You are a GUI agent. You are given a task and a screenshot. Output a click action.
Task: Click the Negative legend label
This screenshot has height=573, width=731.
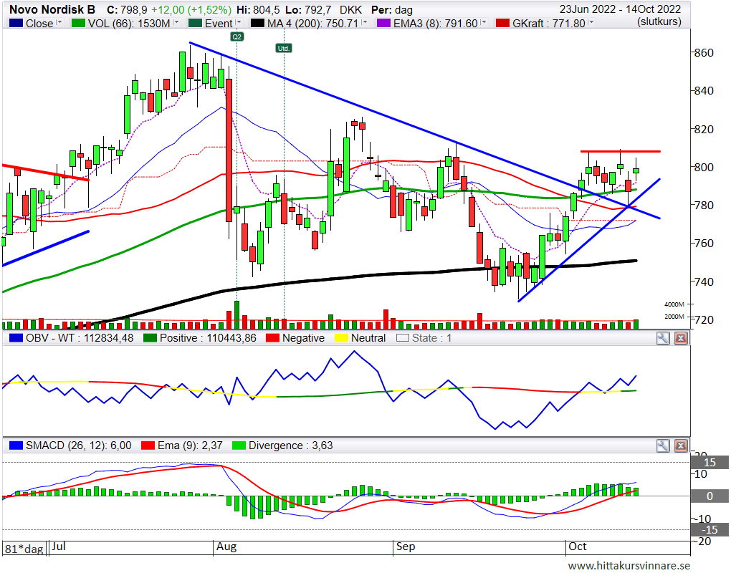tap(303, 338)
